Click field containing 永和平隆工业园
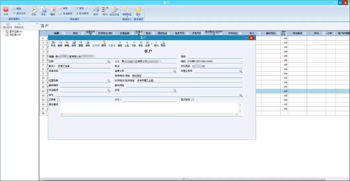This screenshot has height=181, width=350. point(190,81)
